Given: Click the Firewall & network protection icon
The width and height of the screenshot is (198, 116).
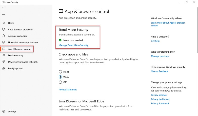Looking at the screenshot, I should point(4,43).
